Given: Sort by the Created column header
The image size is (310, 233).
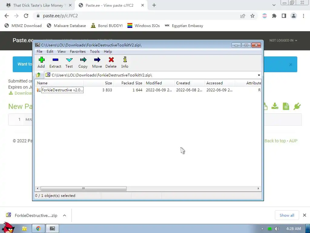Looking at the screenshot, I should [190, 83].
